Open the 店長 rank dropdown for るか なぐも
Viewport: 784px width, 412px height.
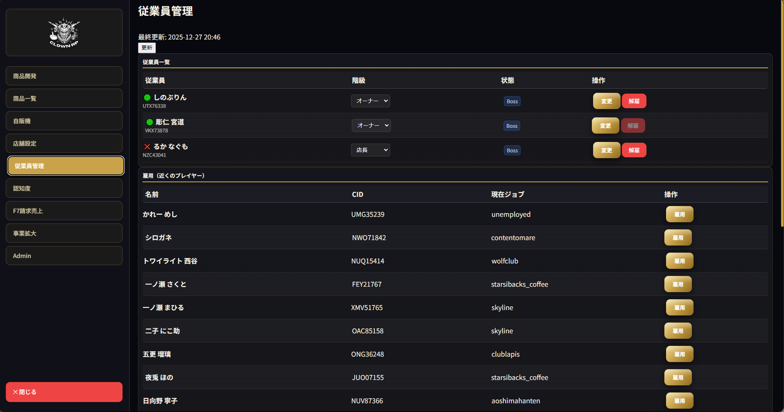tap(370, 150)
